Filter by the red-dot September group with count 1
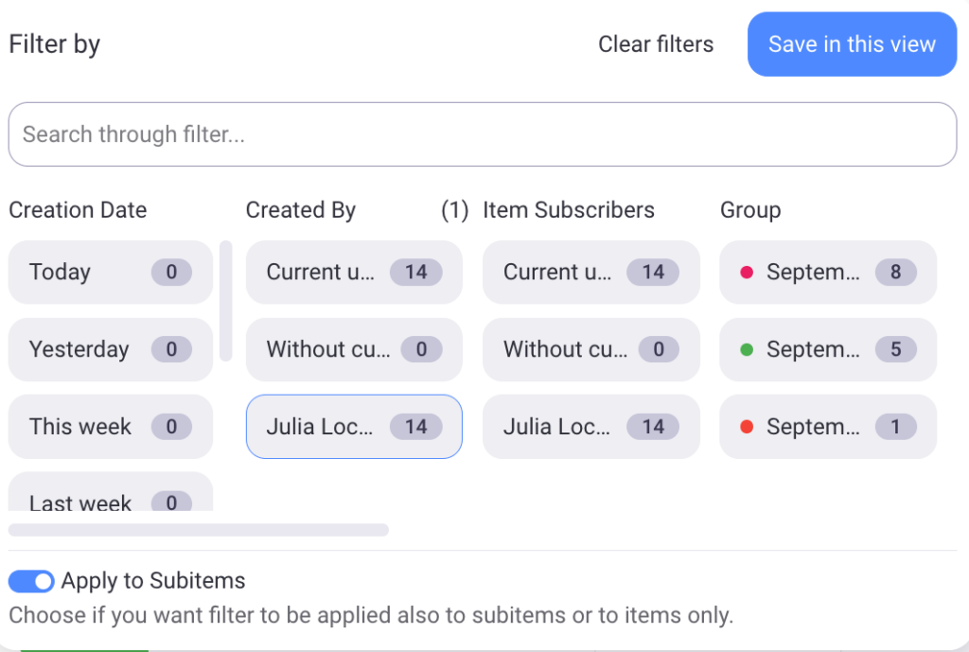The width and height of the screenshot is (969, 652). (827, 427)
